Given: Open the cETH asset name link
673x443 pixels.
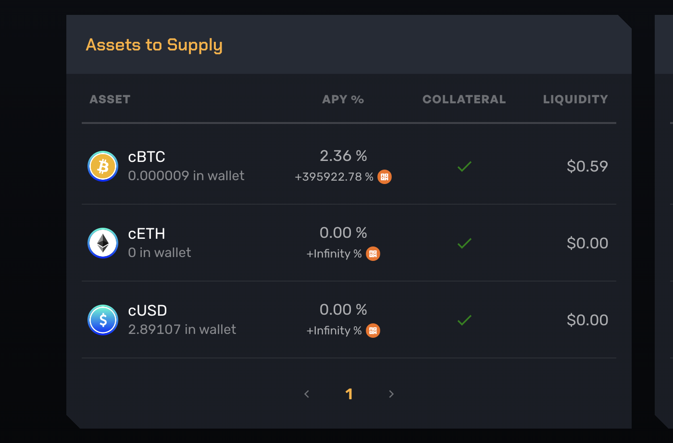Looking at the screenshot, I should pyautogui.click(x=147, y=234).
